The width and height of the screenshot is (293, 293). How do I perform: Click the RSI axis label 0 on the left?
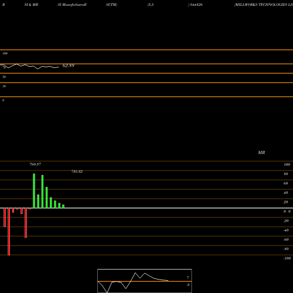tap(3, 100)
